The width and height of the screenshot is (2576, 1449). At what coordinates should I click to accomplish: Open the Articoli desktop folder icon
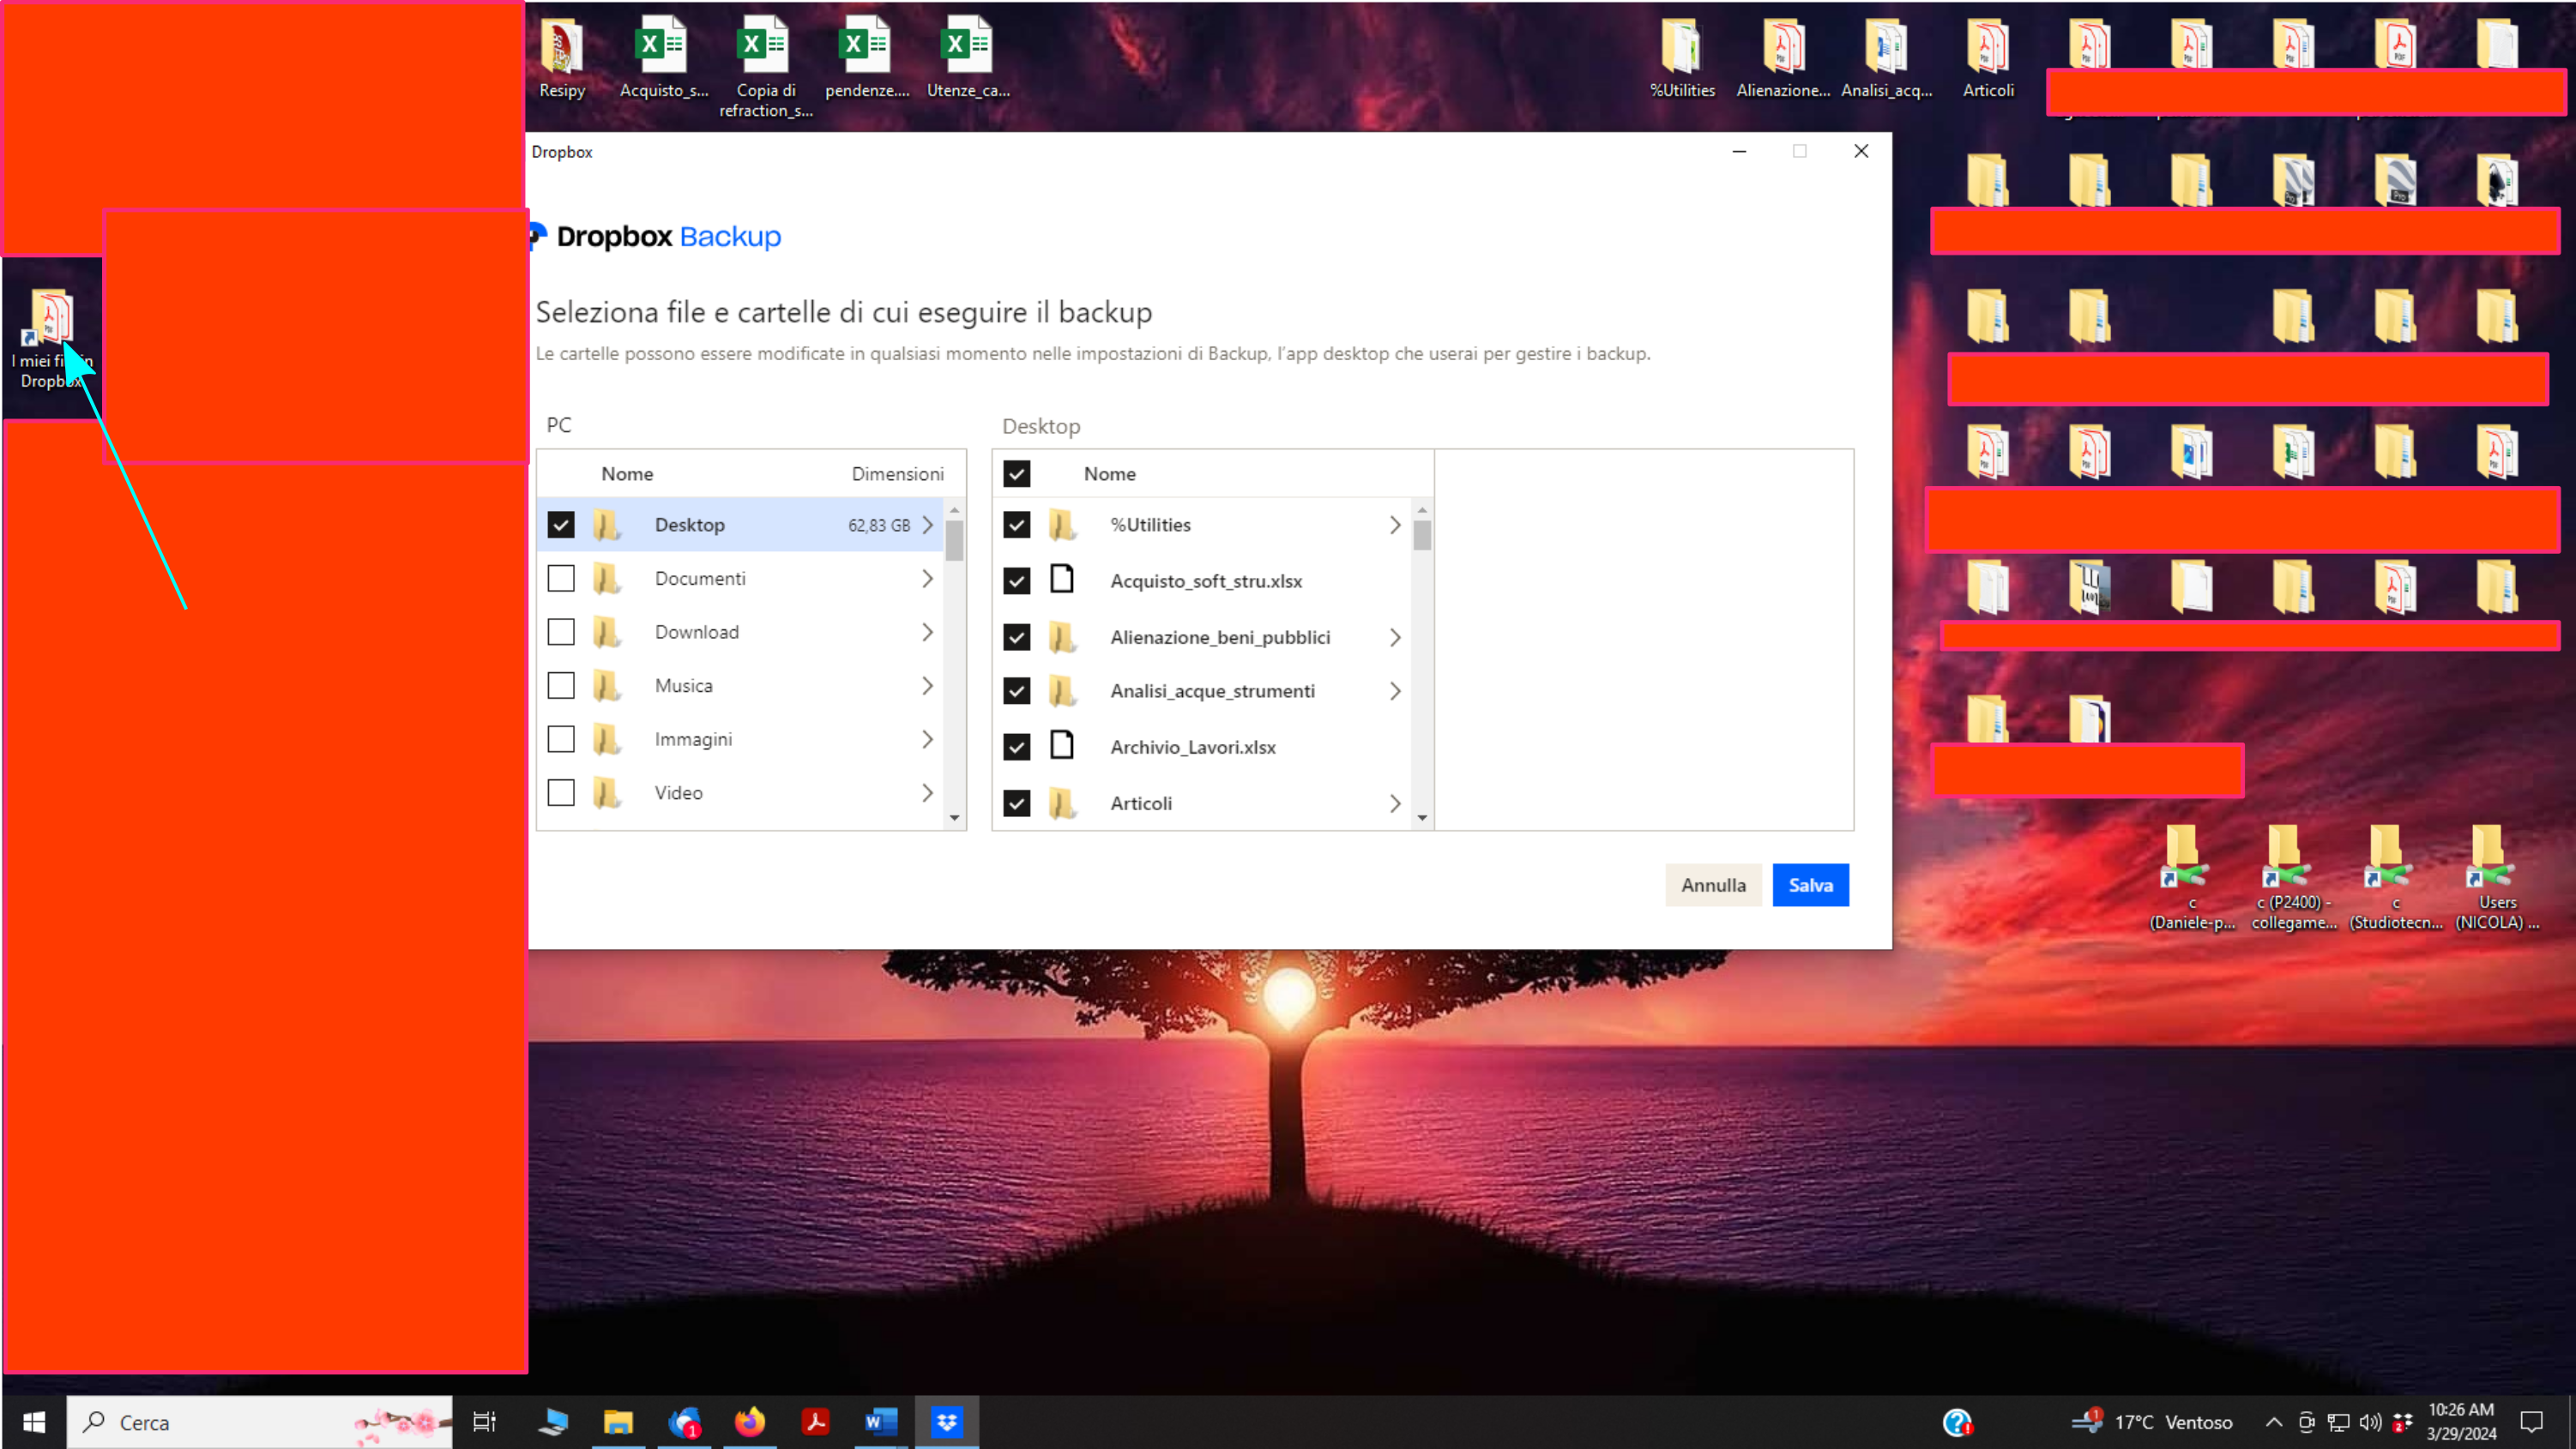point(1988,58)
